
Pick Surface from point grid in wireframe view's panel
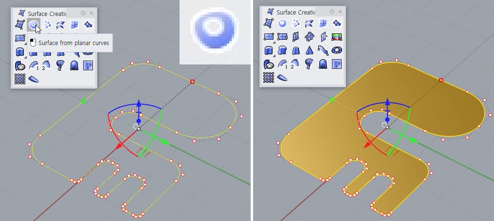pyautogui.click(x=20, y=79)
